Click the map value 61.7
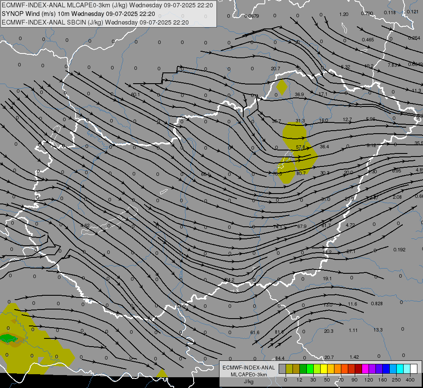 pos(326,225)
